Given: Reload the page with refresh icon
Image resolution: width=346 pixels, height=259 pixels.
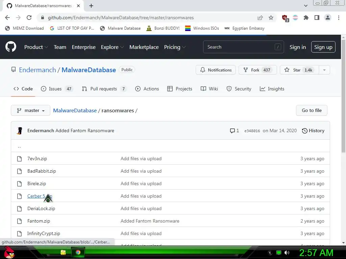Looking at the screenshot, I should pyautogui.click(x=29, y=18).
